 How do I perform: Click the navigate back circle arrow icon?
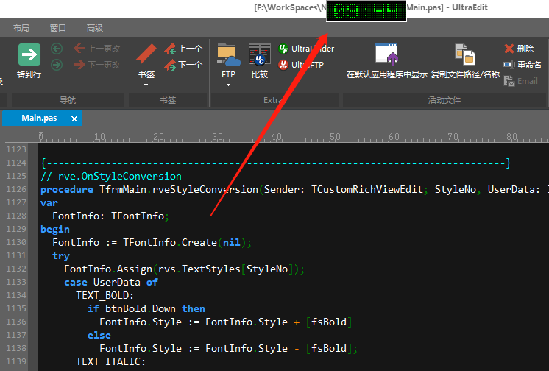(x=57, y=49)
